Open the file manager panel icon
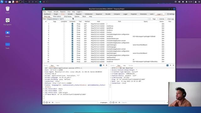This screenshot has height=113, width=201. pos(10,2)
